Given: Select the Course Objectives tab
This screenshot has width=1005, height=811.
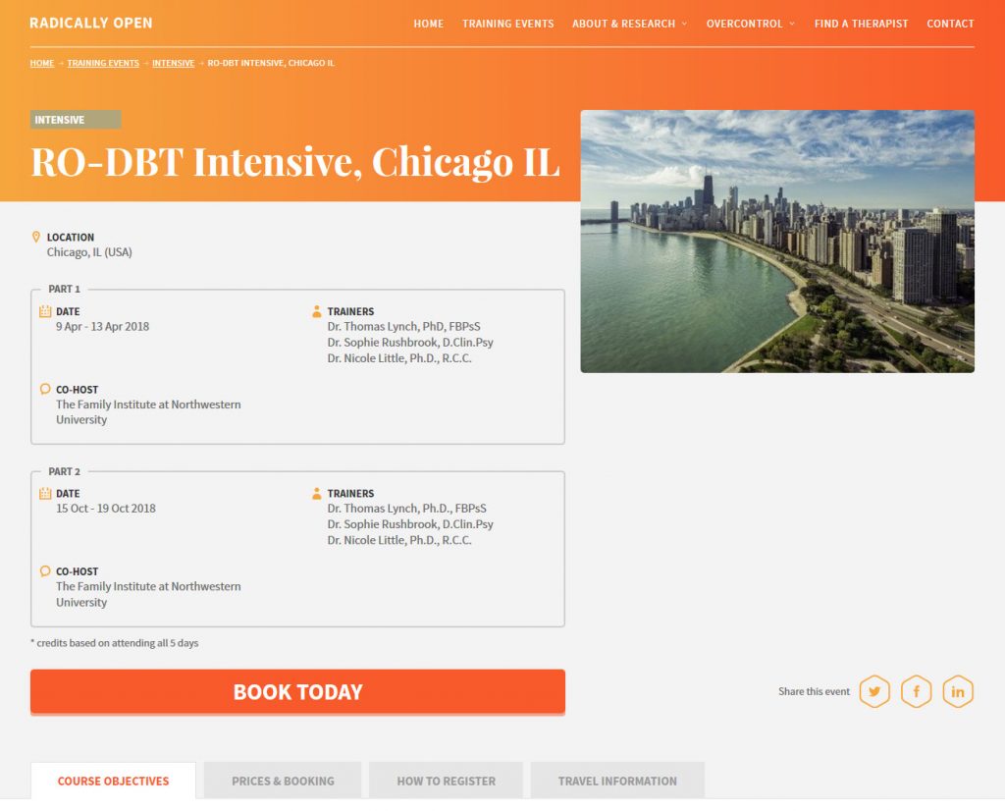Looking at the screenshot, I should click(114, 781).
